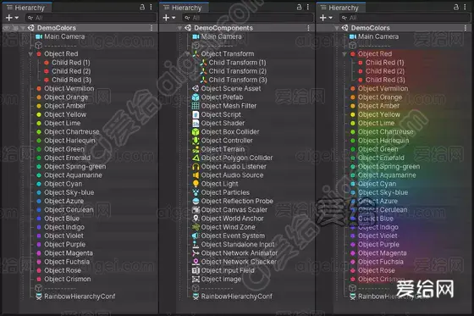Click the Object Shader icon
Screen dimensions: 474x316
196,123
